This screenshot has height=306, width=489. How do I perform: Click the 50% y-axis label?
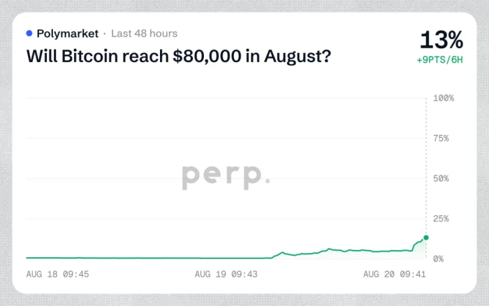(441, 178)
